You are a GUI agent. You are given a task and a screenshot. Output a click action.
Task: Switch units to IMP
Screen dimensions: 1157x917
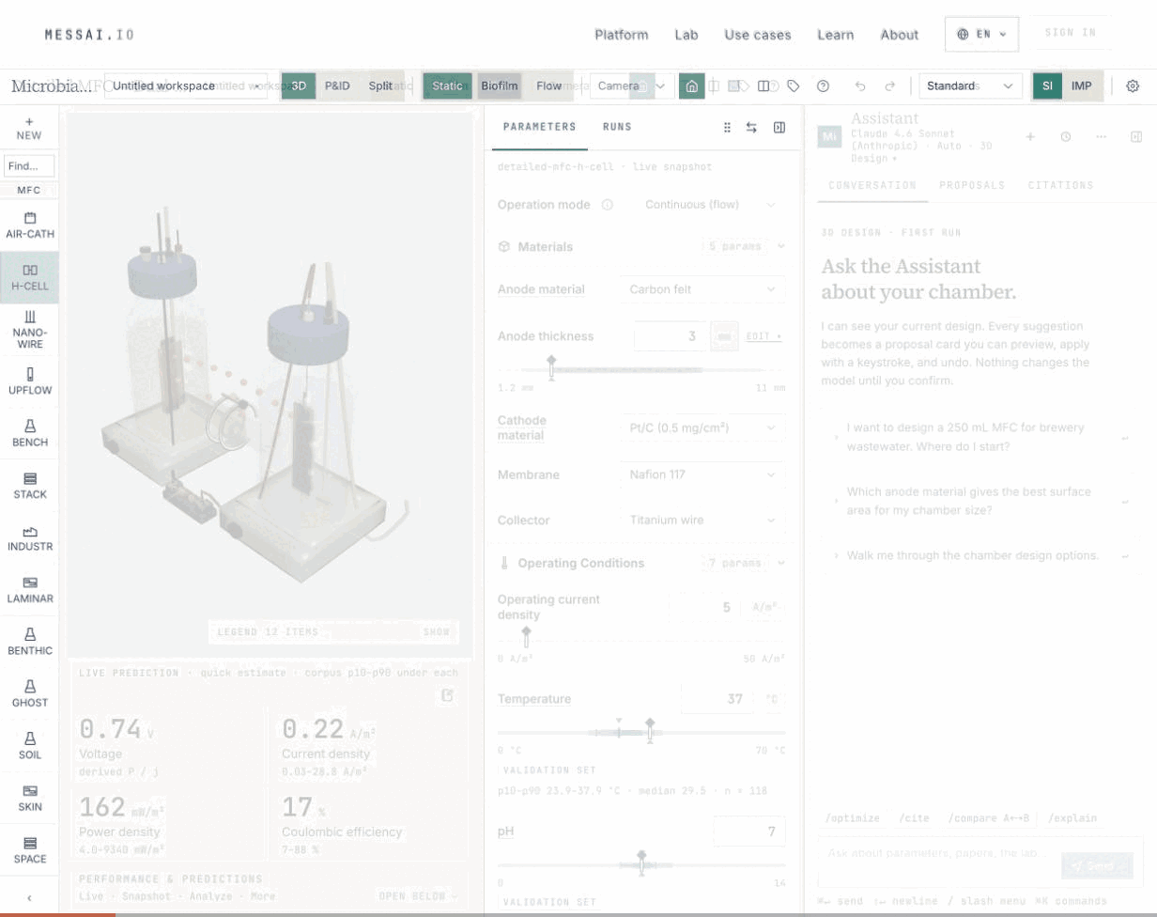[x=1082, y=85]
